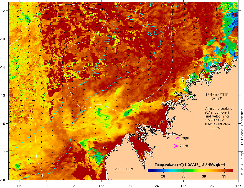Click the magenta drifter arrow symbol

click(176, 146)
